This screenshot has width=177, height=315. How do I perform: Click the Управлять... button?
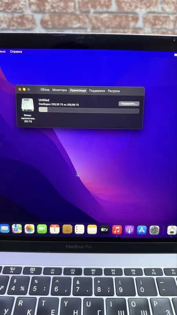[x=129, y=104]
